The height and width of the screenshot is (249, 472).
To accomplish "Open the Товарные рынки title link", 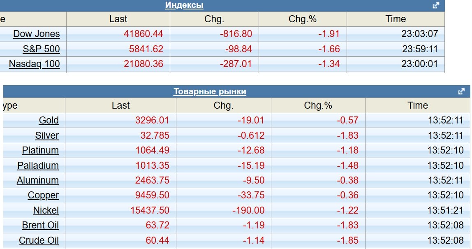I will (210, 91).
